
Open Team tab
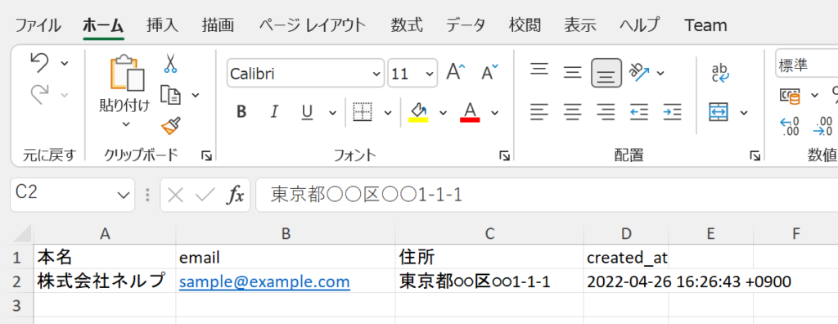tap(705, 25)
